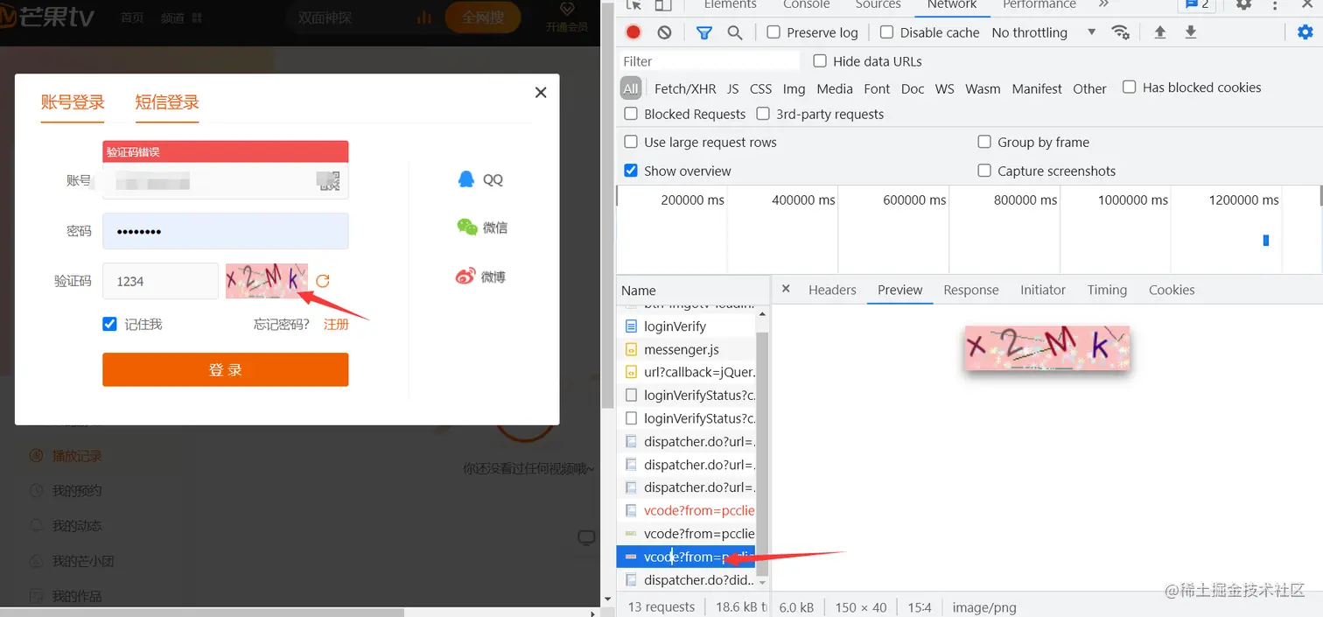Click the export HAR download arrow
1323x617 pixels.
pyautogui.click(x=1190, y=32)
